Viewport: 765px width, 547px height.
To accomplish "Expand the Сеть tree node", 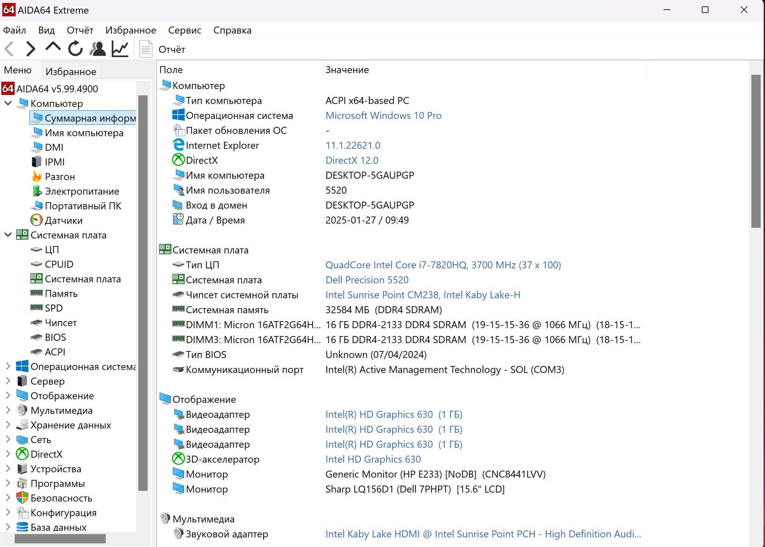I will 8,439.
